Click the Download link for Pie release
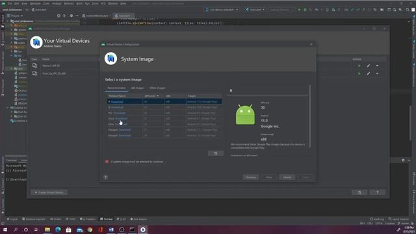The image size is (416, 234). tap(120, 113)
